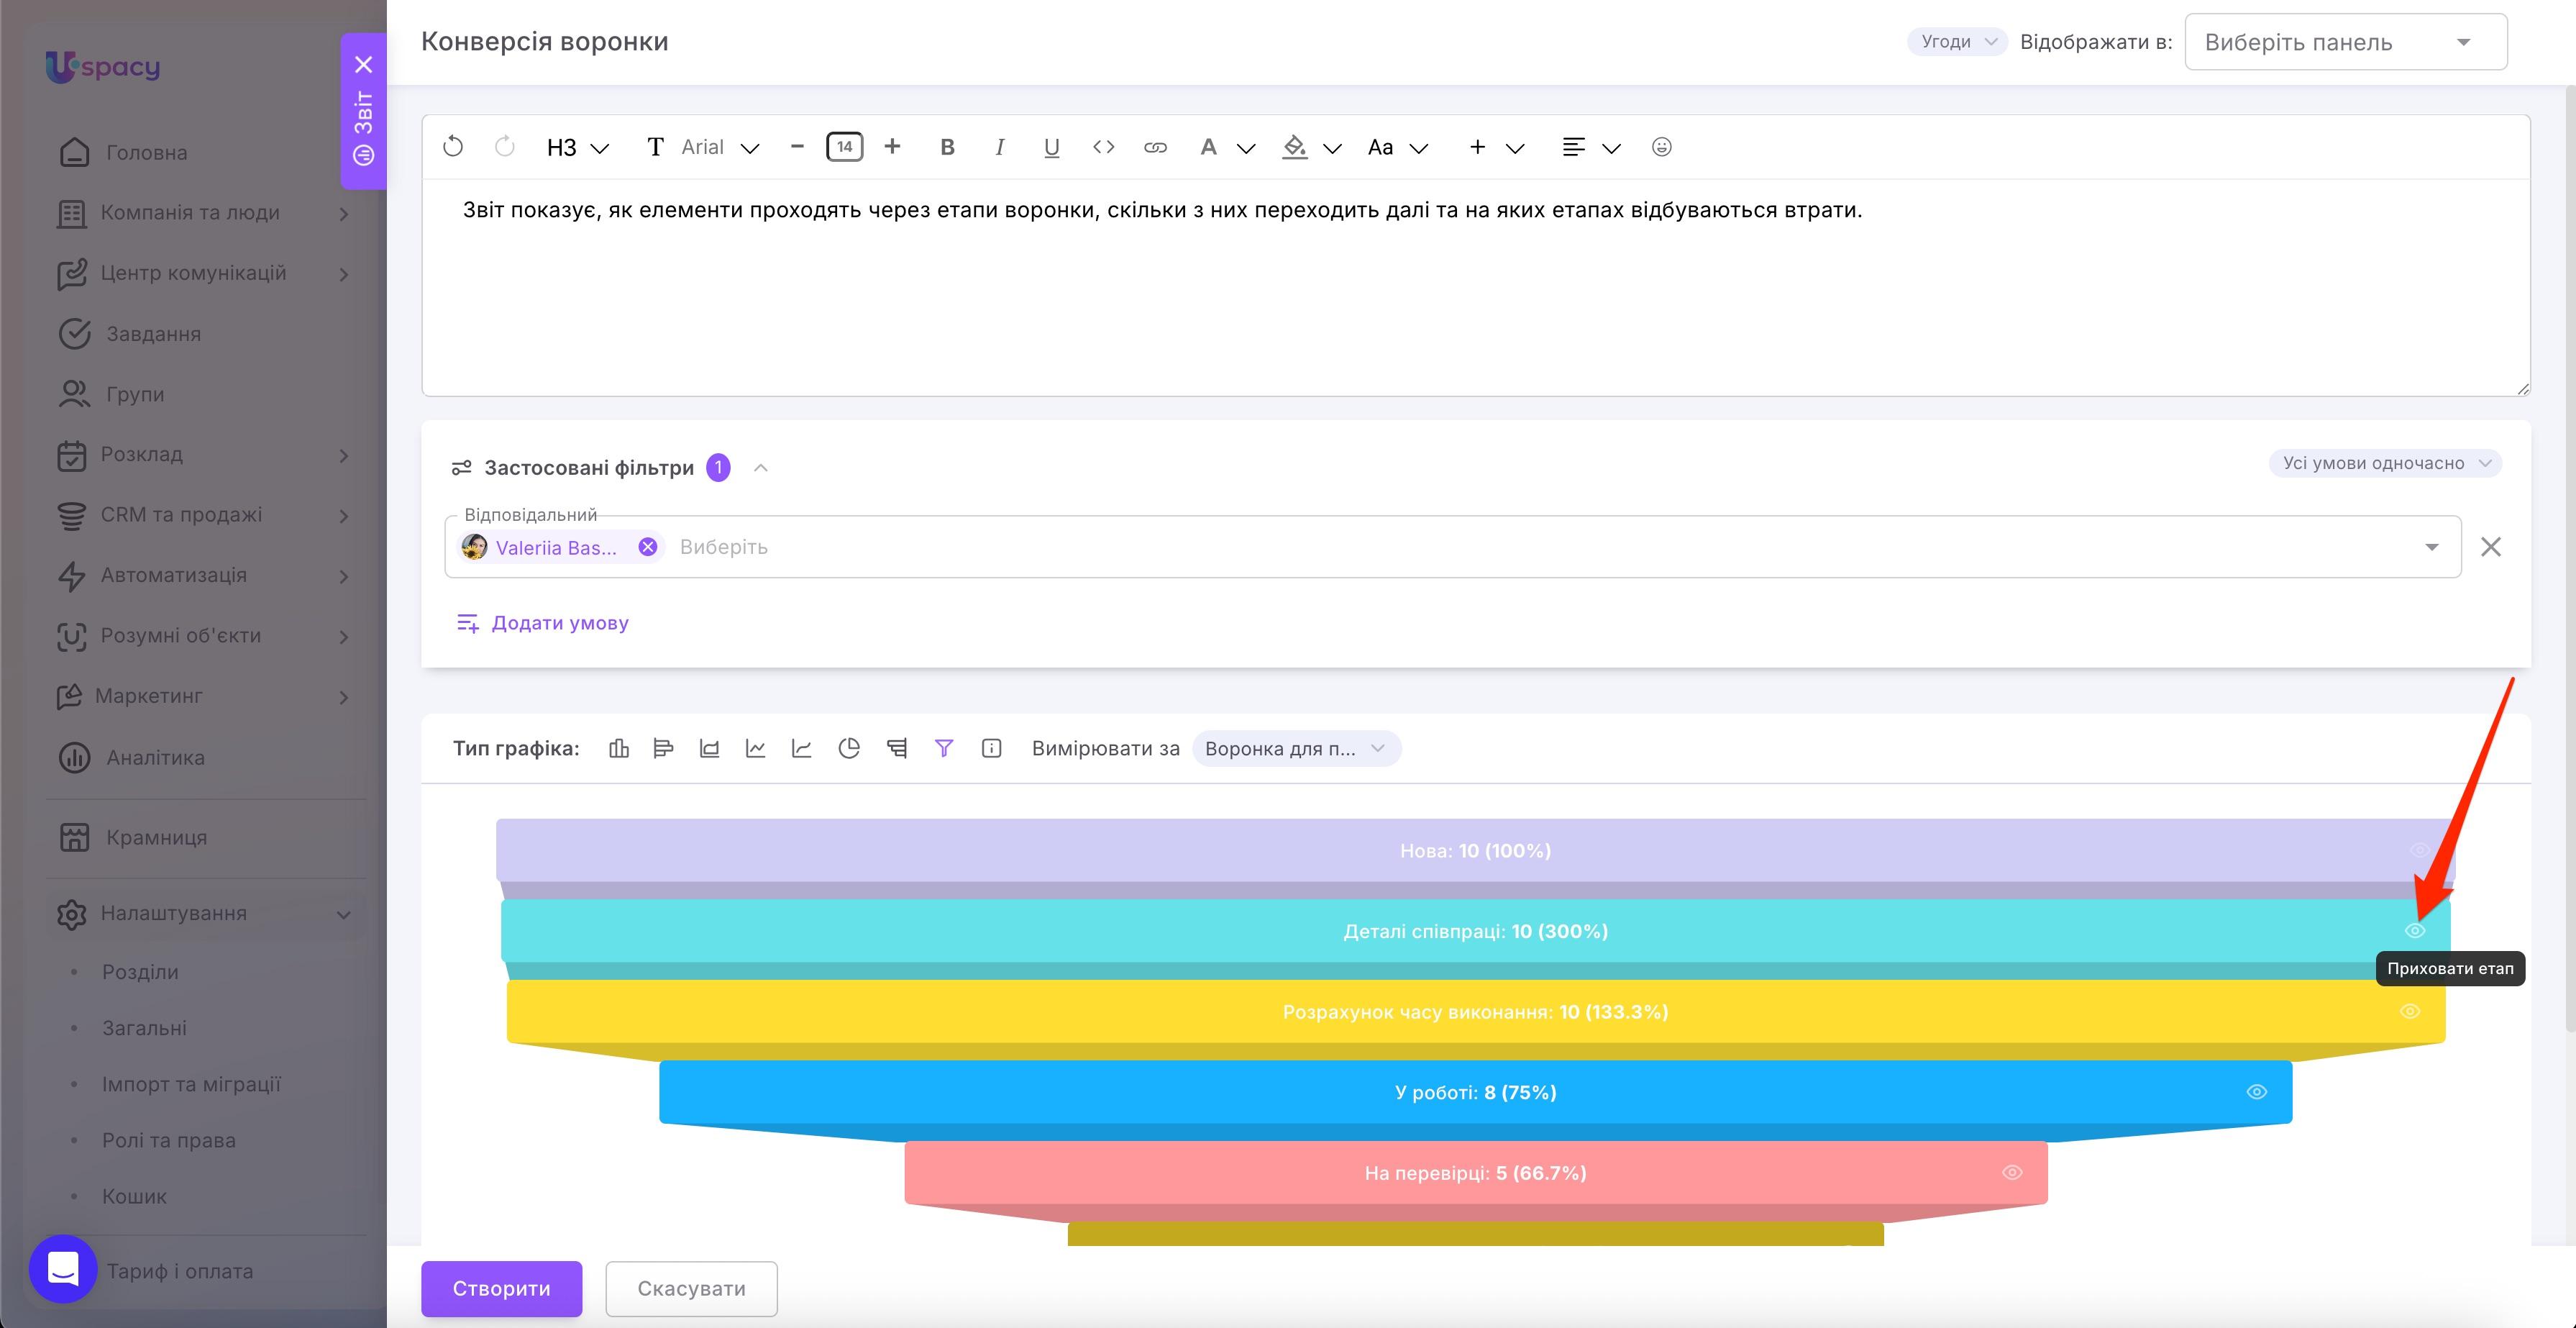Open the emoji picker in the editor toolbar
The width and height of the screenshot is (2576, 1328).
click(1661, 147)
